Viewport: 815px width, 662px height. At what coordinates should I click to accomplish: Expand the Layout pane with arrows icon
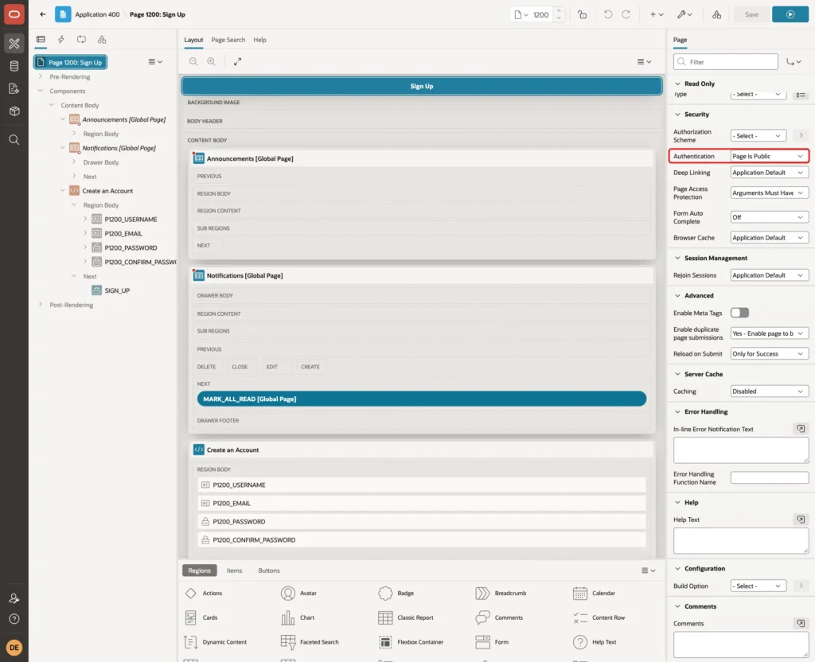237,61
